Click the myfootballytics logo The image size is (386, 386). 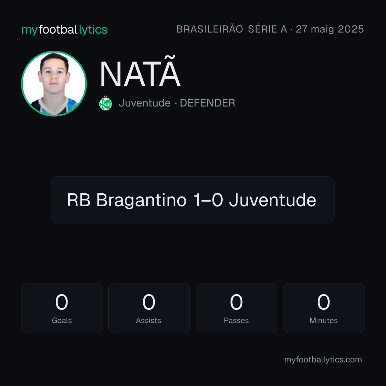(64, 30)
